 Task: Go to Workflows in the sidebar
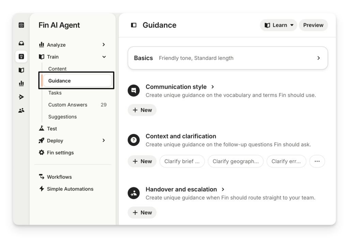(x=59, y=177)
